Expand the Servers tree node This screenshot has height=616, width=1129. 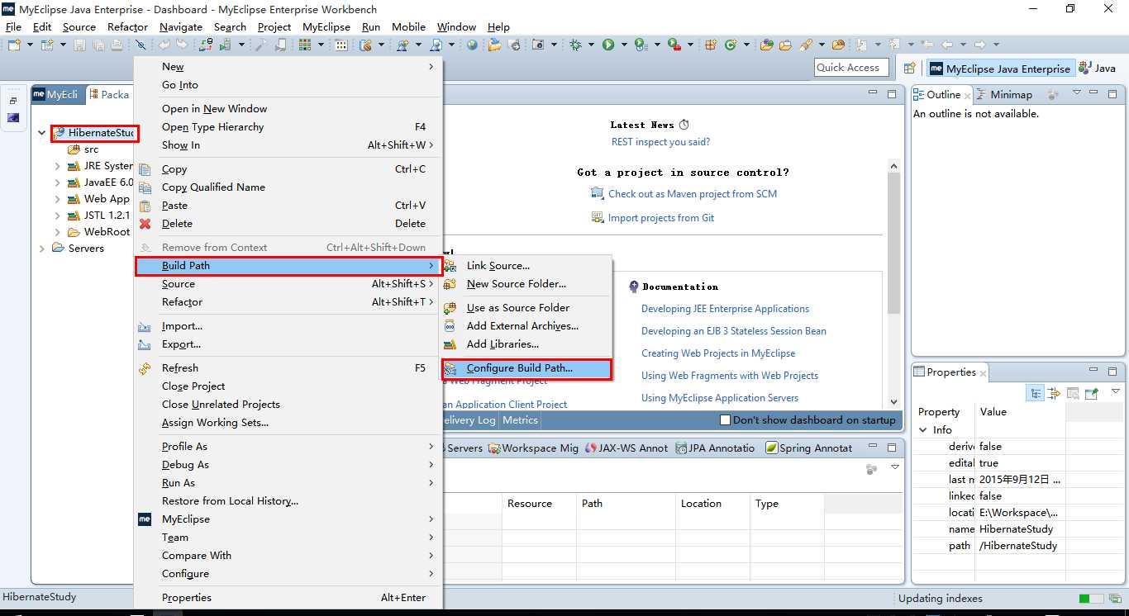pyautogui.click(x=43, y=249)
